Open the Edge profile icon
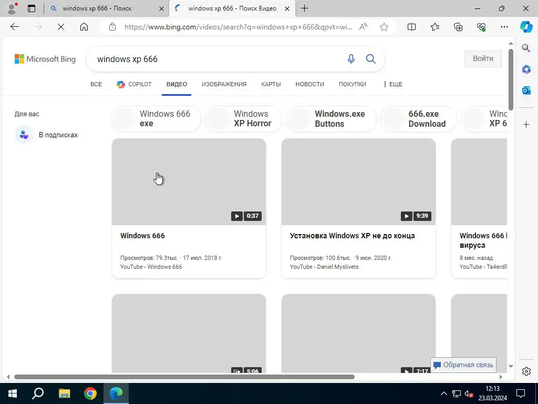 pyautogui.click(x=13, y=8)
